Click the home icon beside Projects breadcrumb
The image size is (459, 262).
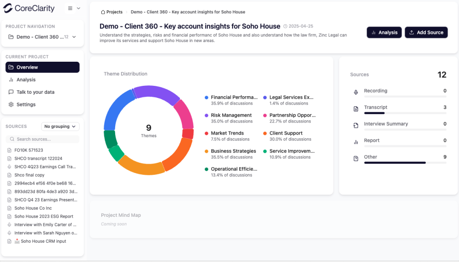pyautogui.click(x=103, y=12)
